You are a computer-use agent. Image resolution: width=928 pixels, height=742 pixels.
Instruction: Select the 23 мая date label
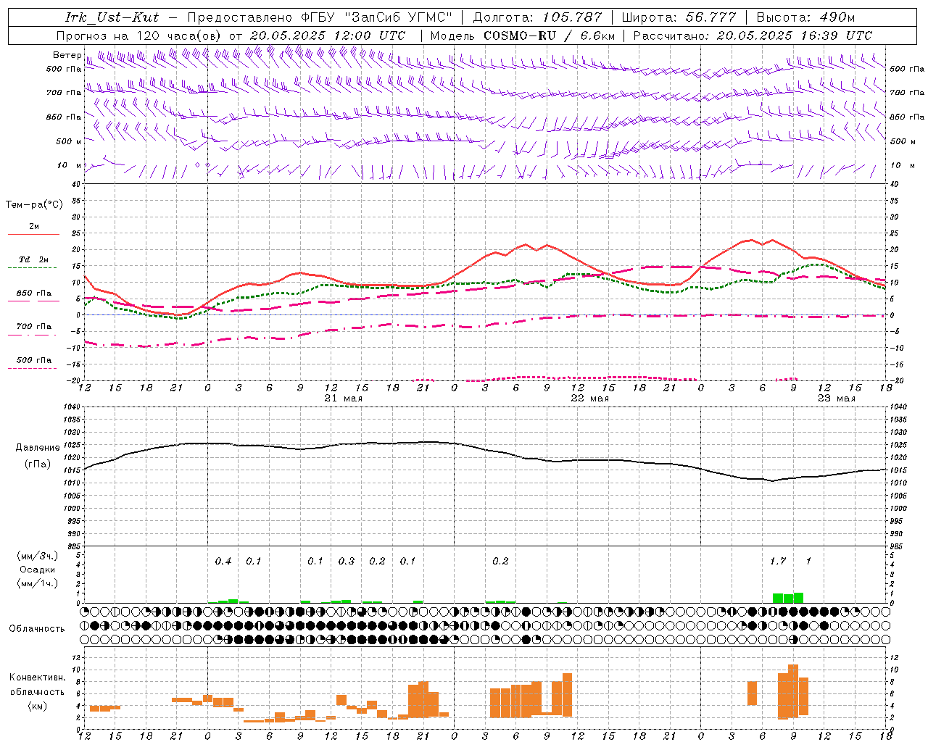click(x=836, y=399)
